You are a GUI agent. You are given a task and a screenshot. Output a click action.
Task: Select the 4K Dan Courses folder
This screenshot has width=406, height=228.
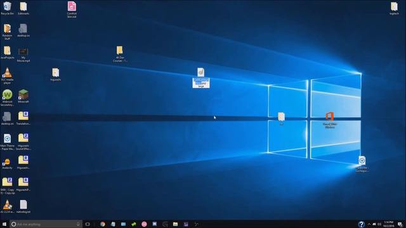[x=120, y=54]
